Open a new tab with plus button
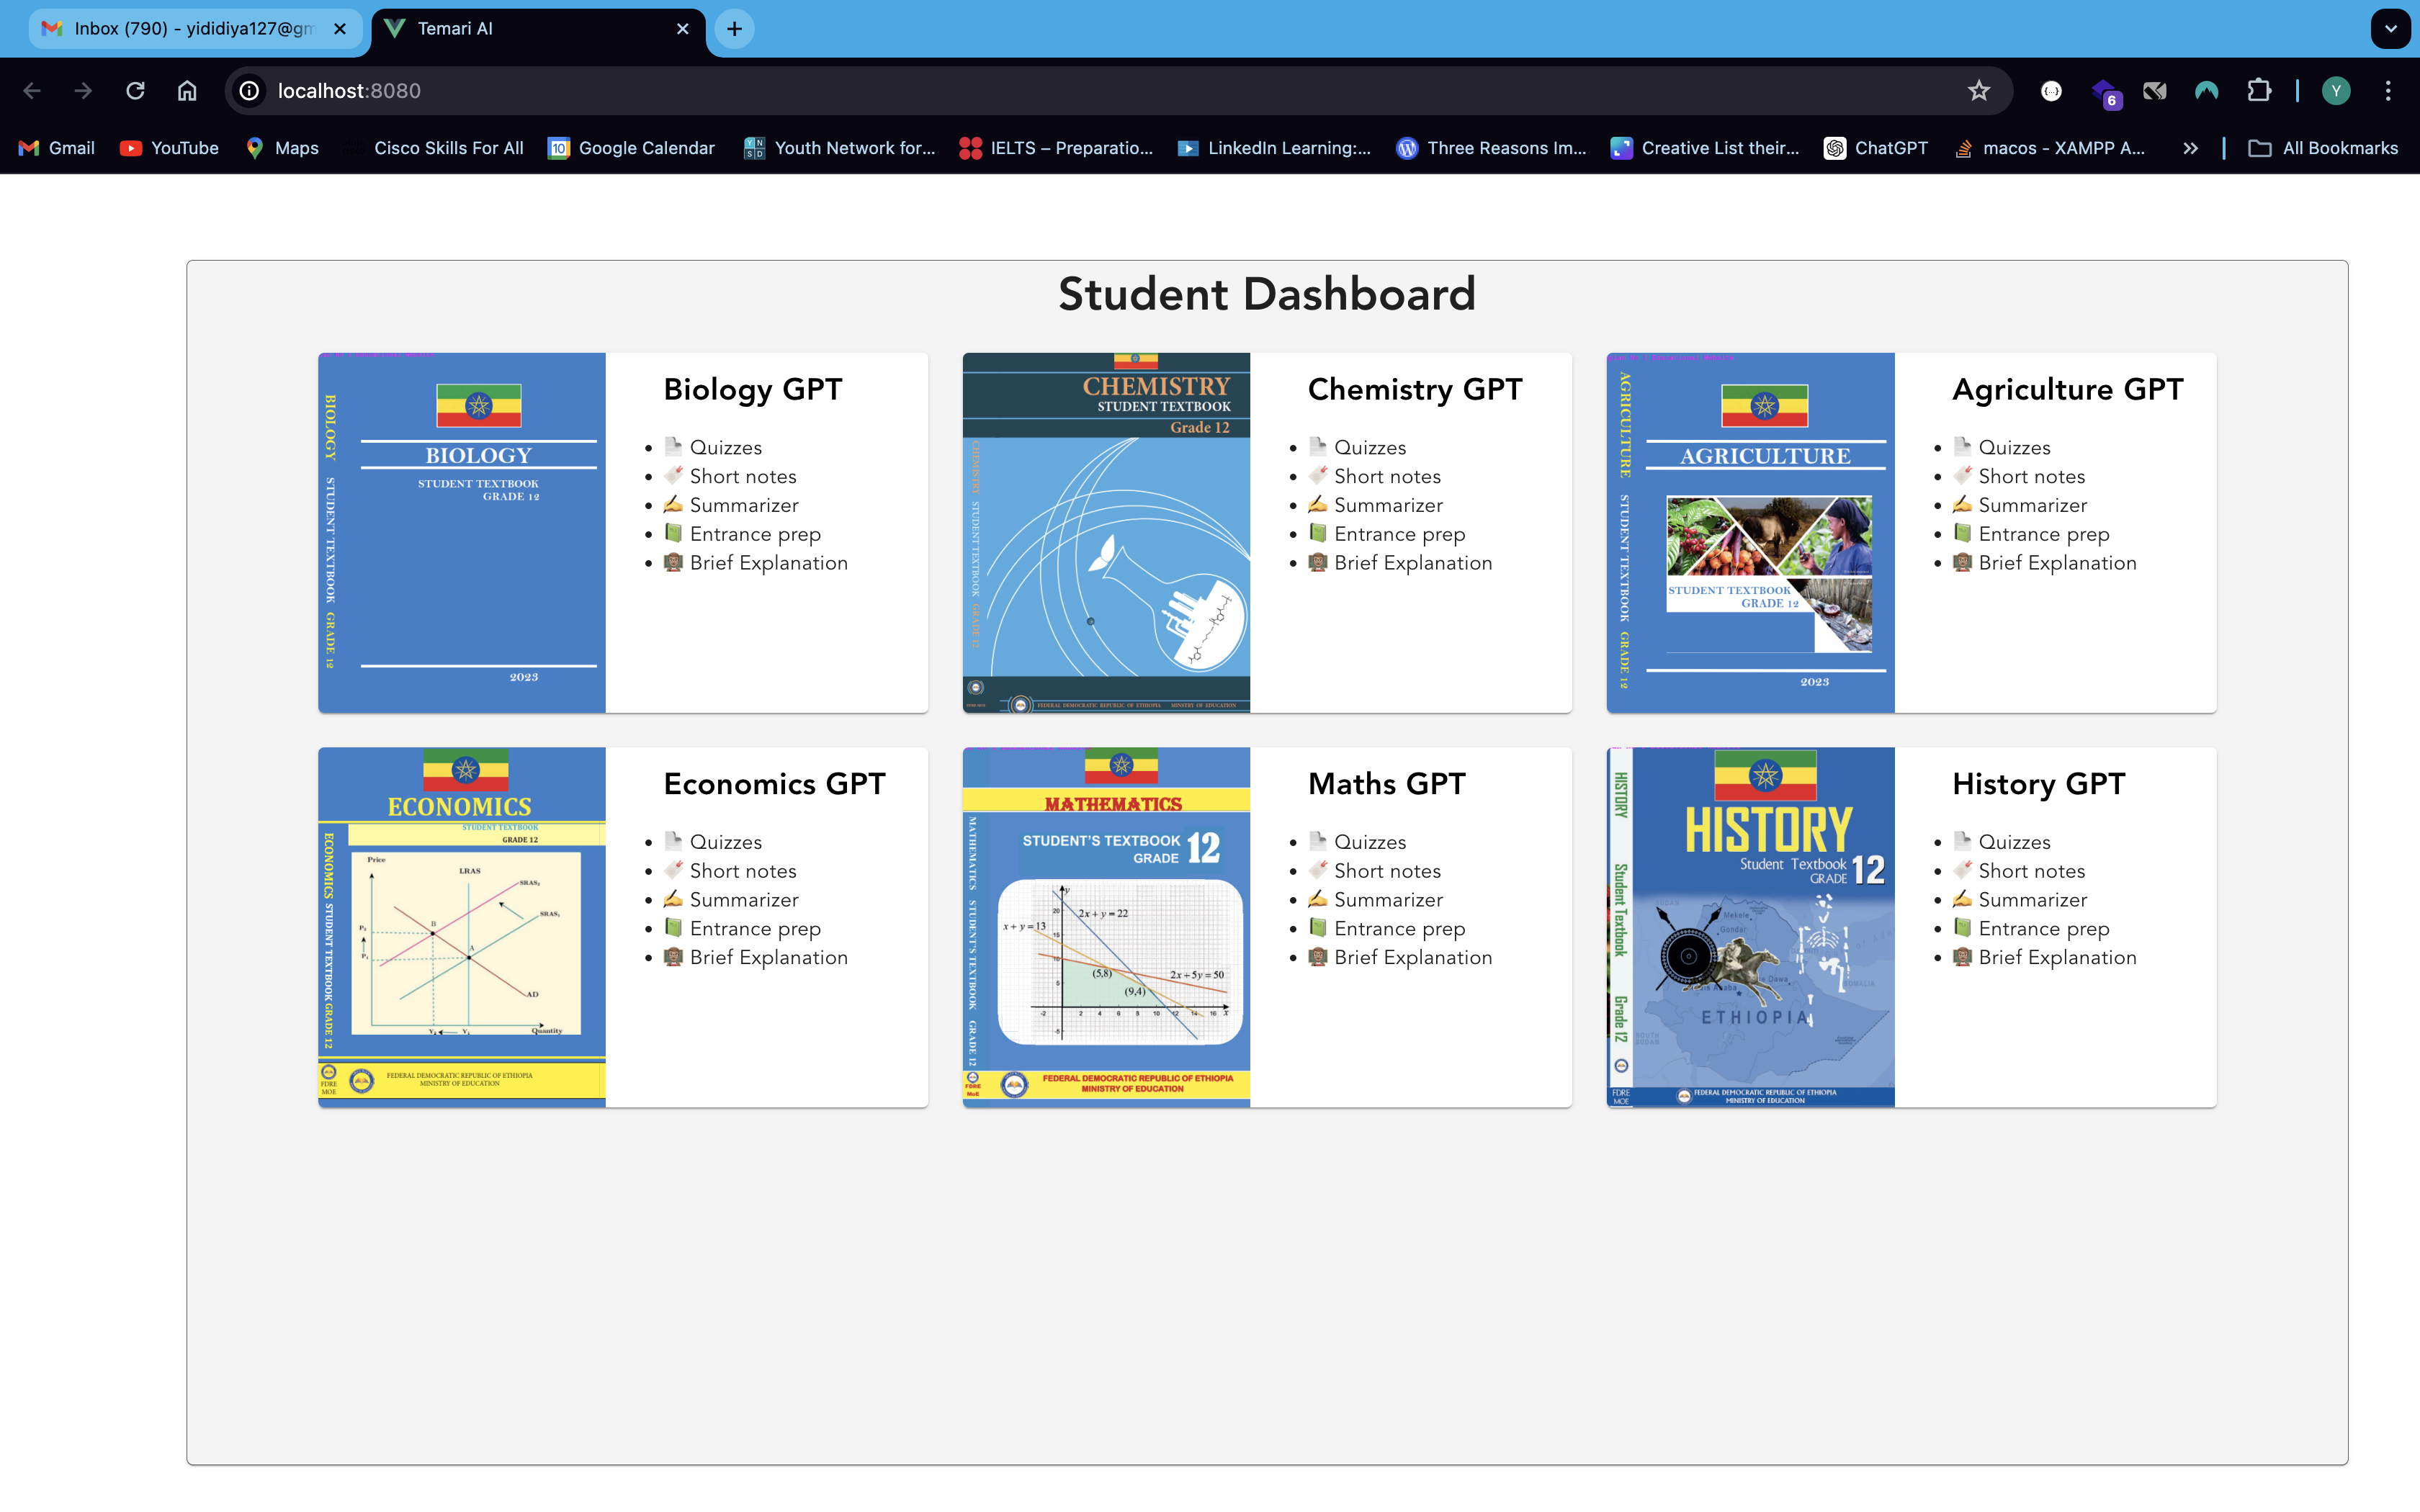The width and height of the screenshot is (2420, 1512). click(734, 29)
